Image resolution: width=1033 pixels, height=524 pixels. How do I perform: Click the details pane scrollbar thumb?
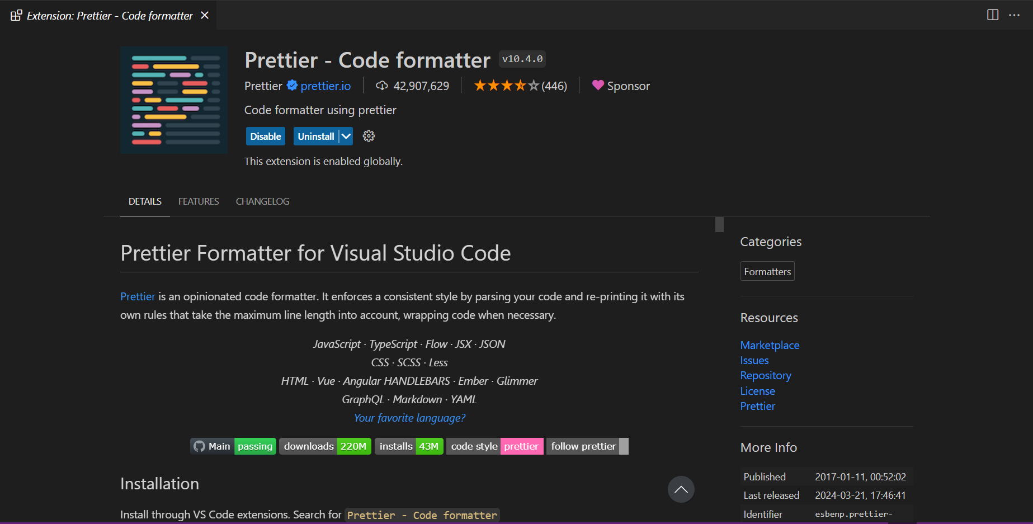[x=719, y=224]
